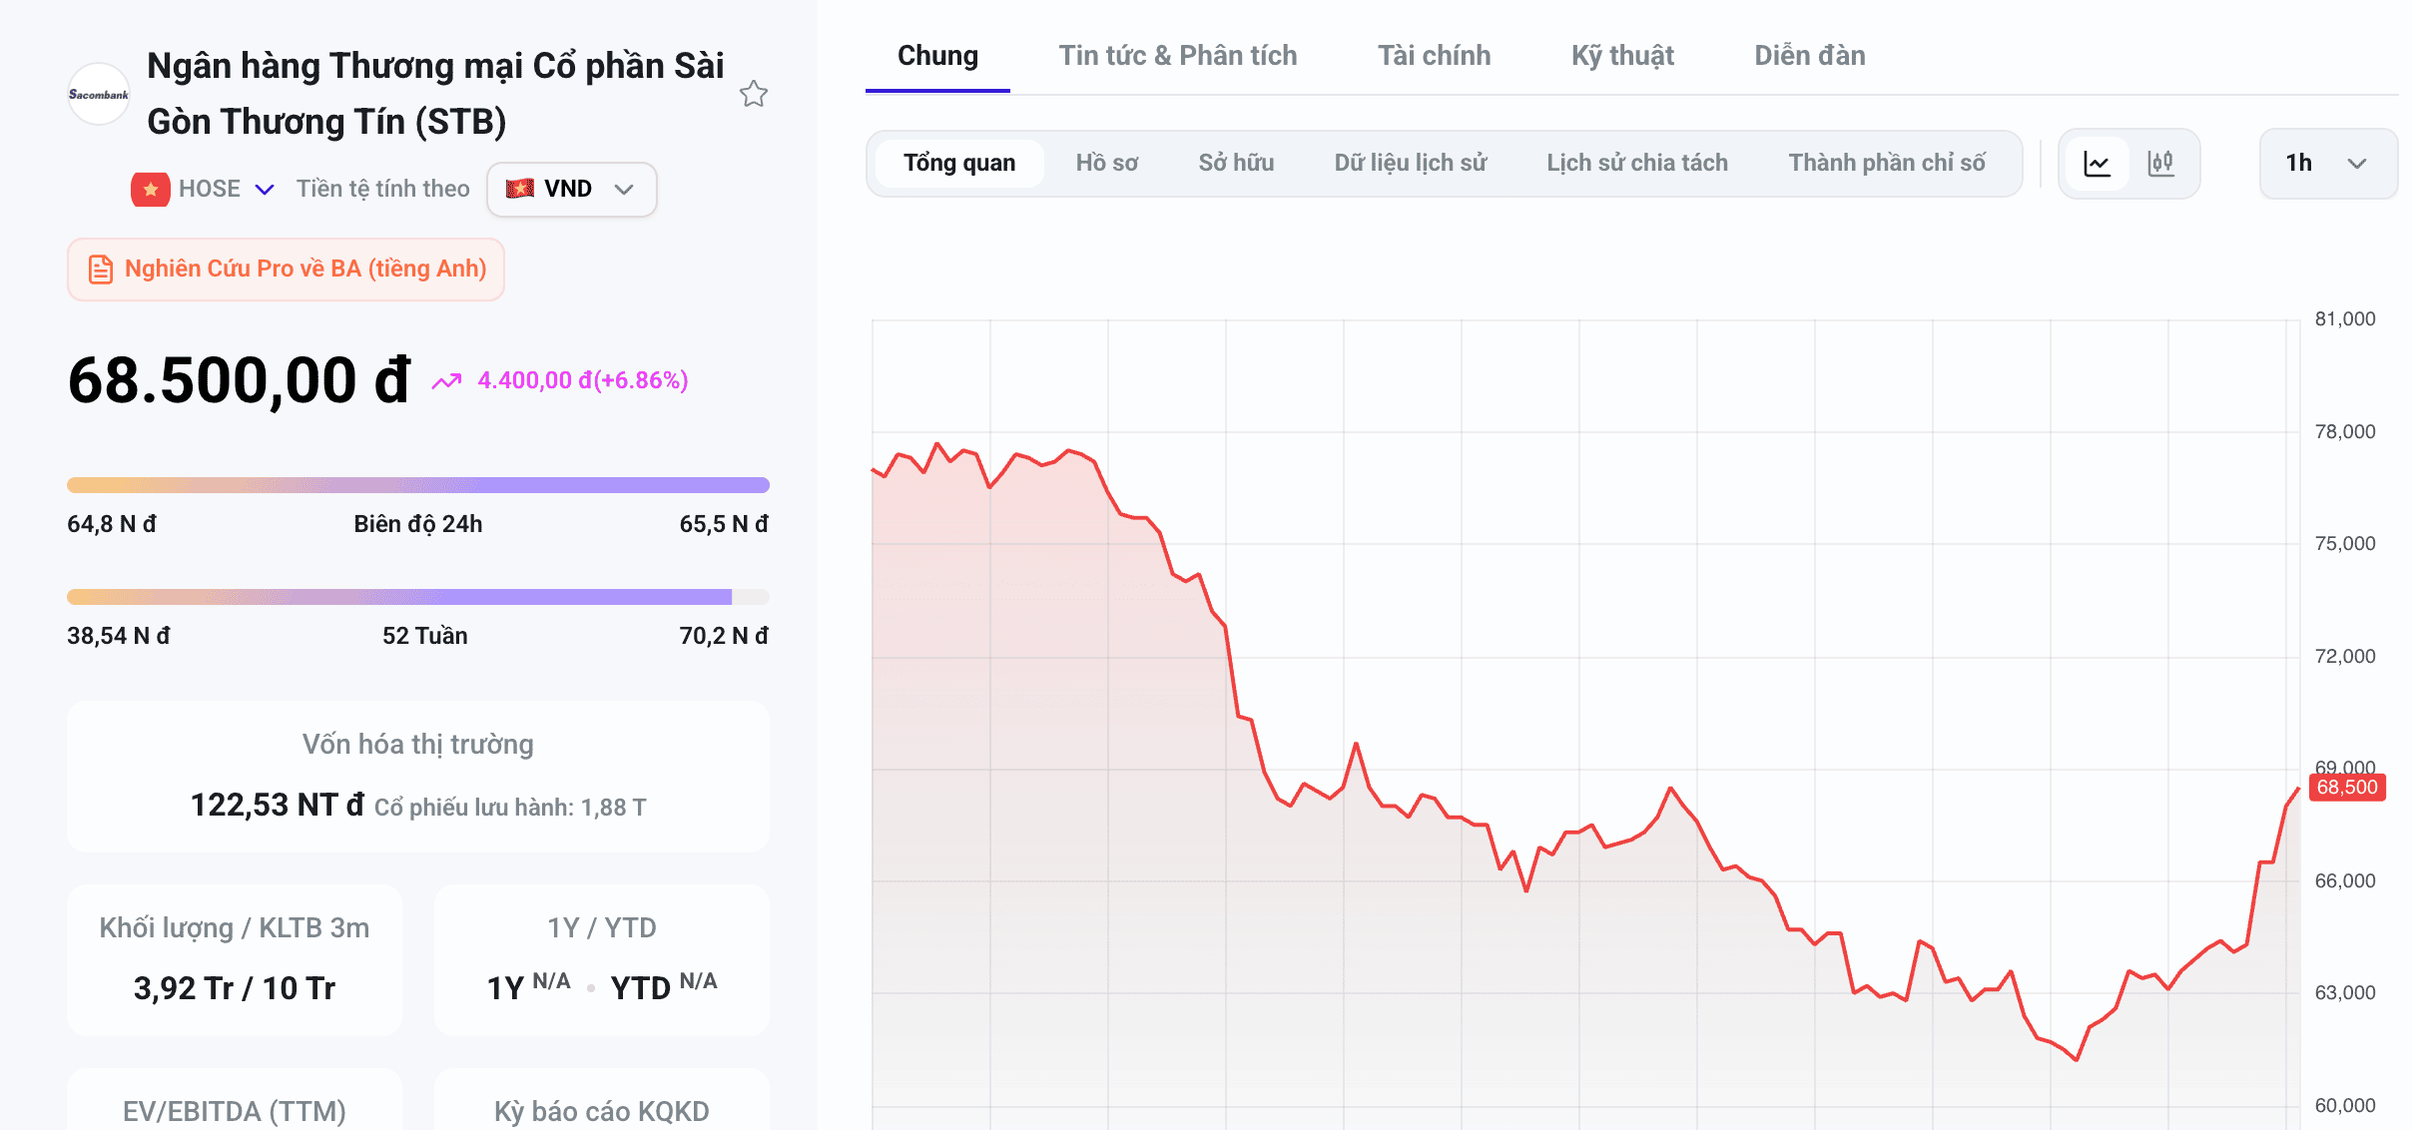This screenshot has width=2412, height=1130.
Task: Switch to line chart view
Action: click(x=2098, y=163)
